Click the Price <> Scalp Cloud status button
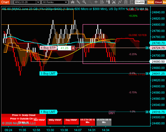The width and height of the screenshot is (166, 132). [x=24, y=115]
